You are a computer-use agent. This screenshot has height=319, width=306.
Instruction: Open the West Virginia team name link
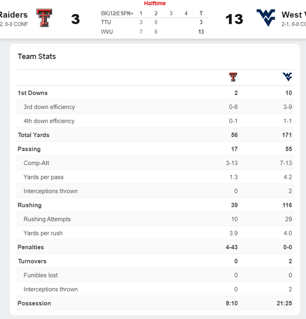(x=294, y=15)
